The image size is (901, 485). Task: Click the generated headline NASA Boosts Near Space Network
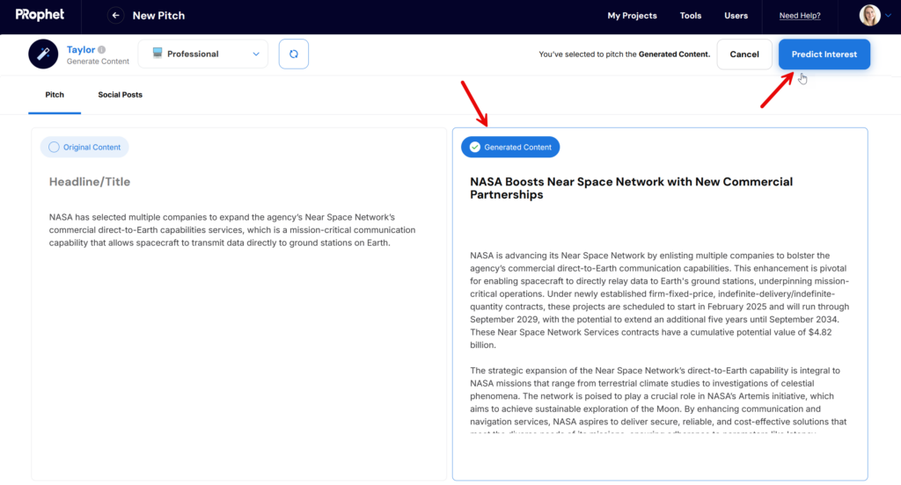631,188
